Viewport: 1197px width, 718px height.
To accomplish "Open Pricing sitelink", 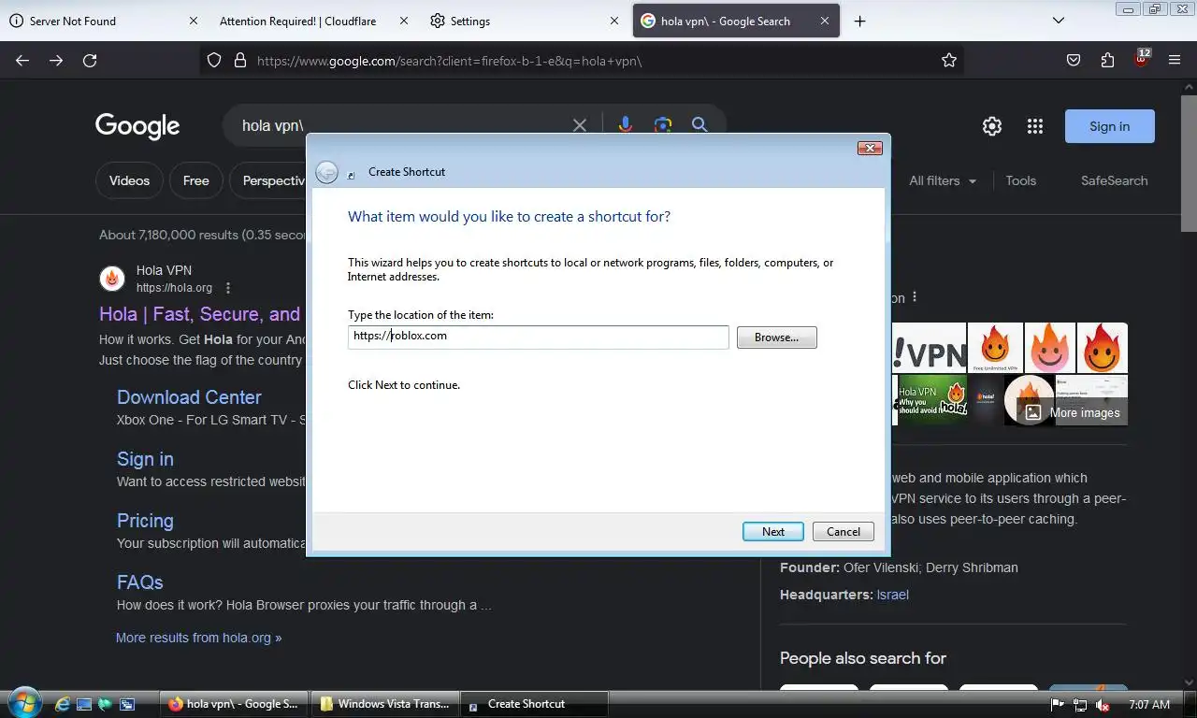I will pos(145,521).
